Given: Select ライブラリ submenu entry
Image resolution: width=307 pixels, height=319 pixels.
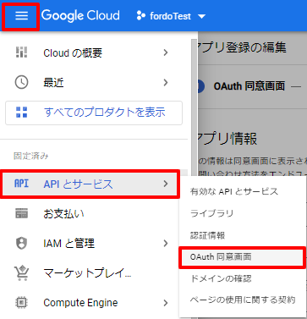Looking at the screenshot, I should click(243, 213).
